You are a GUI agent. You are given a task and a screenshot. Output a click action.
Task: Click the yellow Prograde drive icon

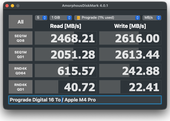click(x=79, y=18)
